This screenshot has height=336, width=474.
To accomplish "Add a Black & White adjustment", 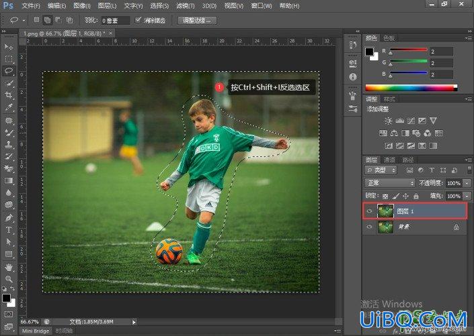I will (x=405, y=133).
